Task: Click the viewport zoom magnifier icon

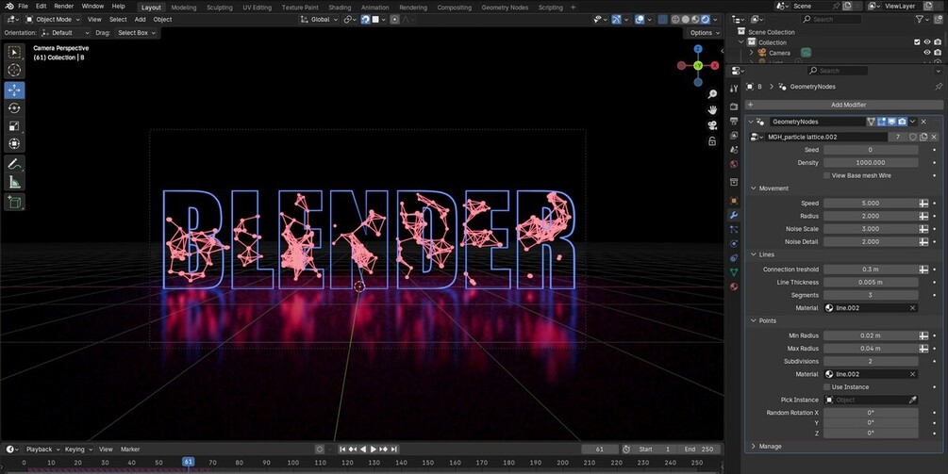Action: coord(712,94)
